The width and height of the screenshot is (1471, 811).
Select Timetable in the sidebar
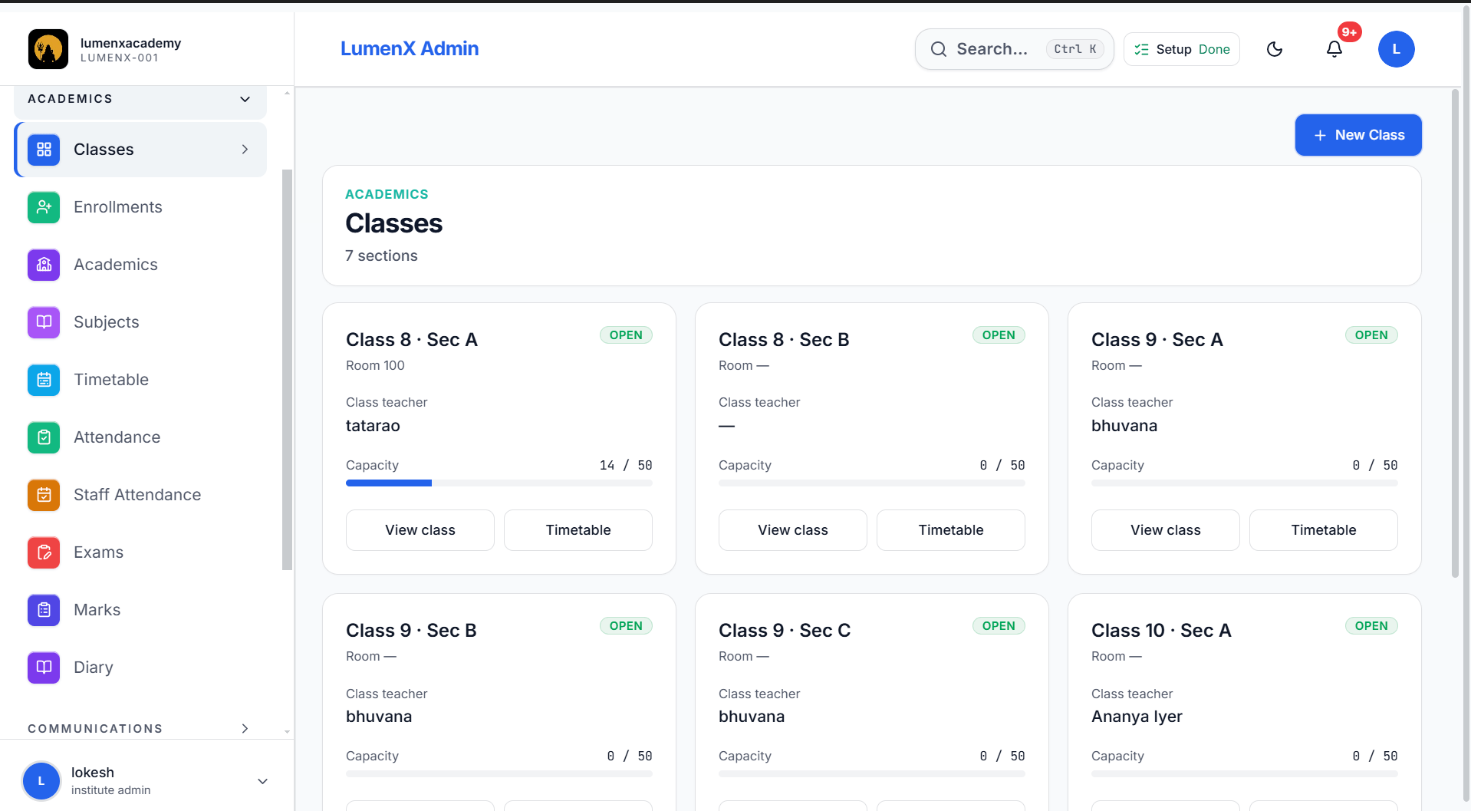pos(140,380)
